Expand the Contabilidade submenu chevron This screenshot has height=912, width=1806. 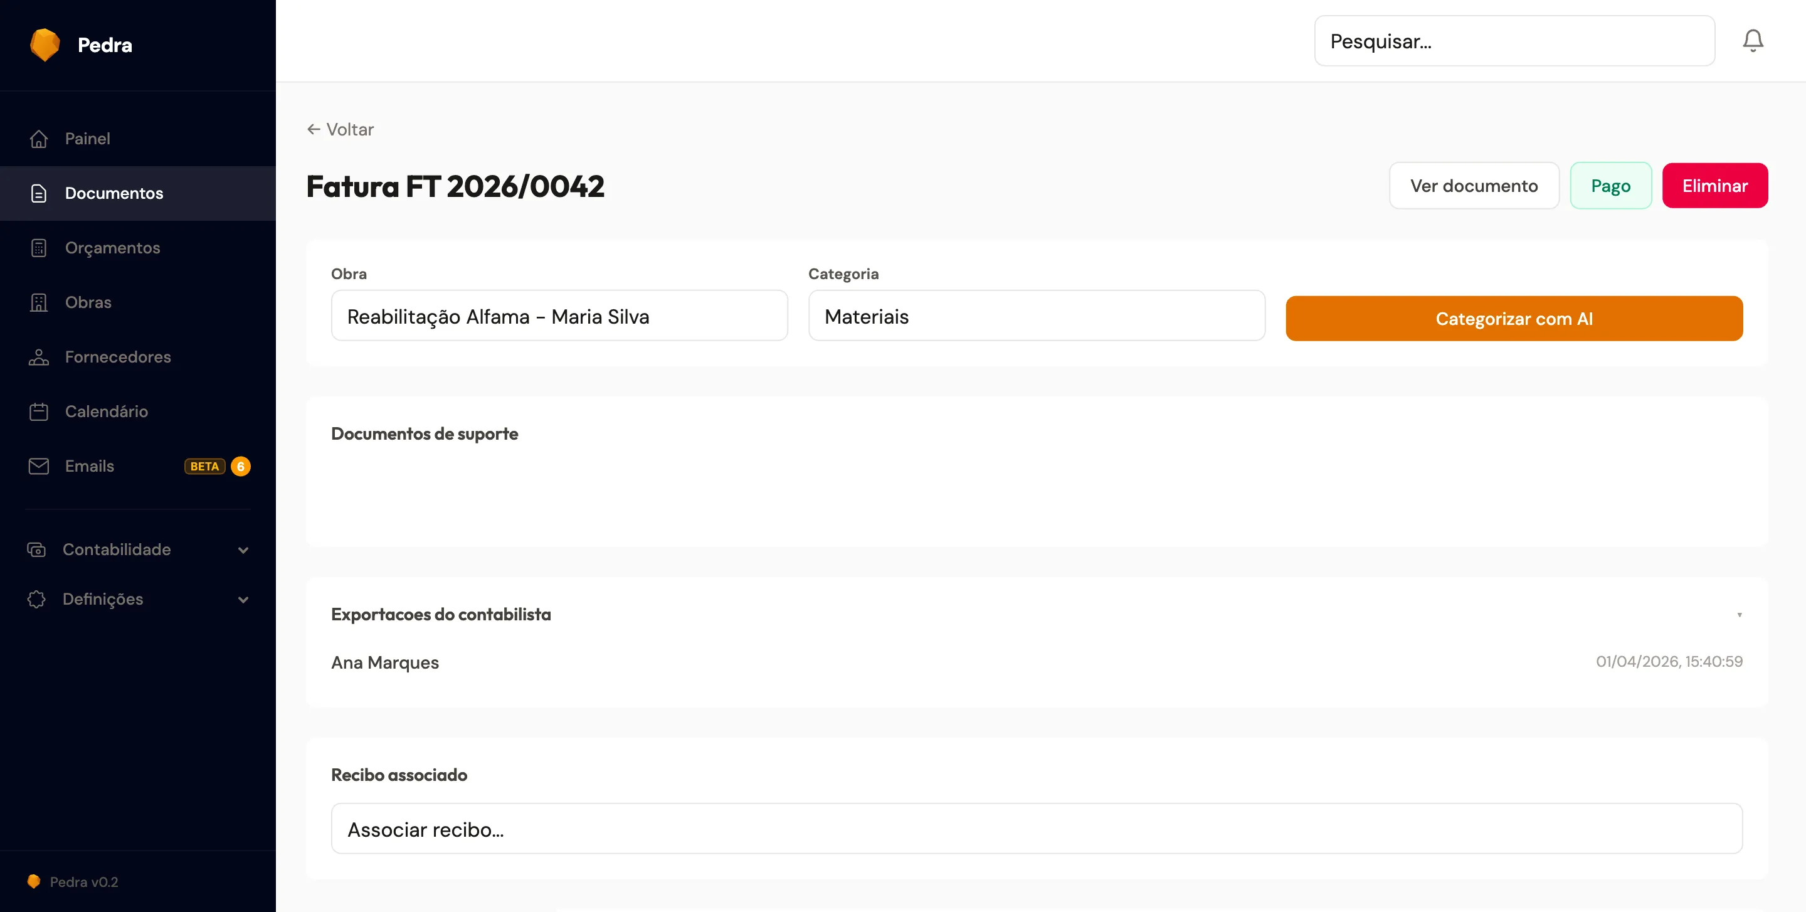(243, 550)
